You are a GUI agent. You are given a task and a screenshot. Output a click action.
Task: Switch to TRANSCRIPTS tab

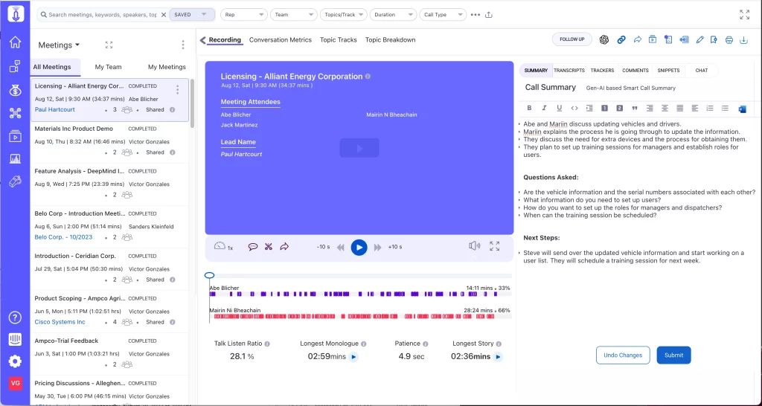point(569,71)
